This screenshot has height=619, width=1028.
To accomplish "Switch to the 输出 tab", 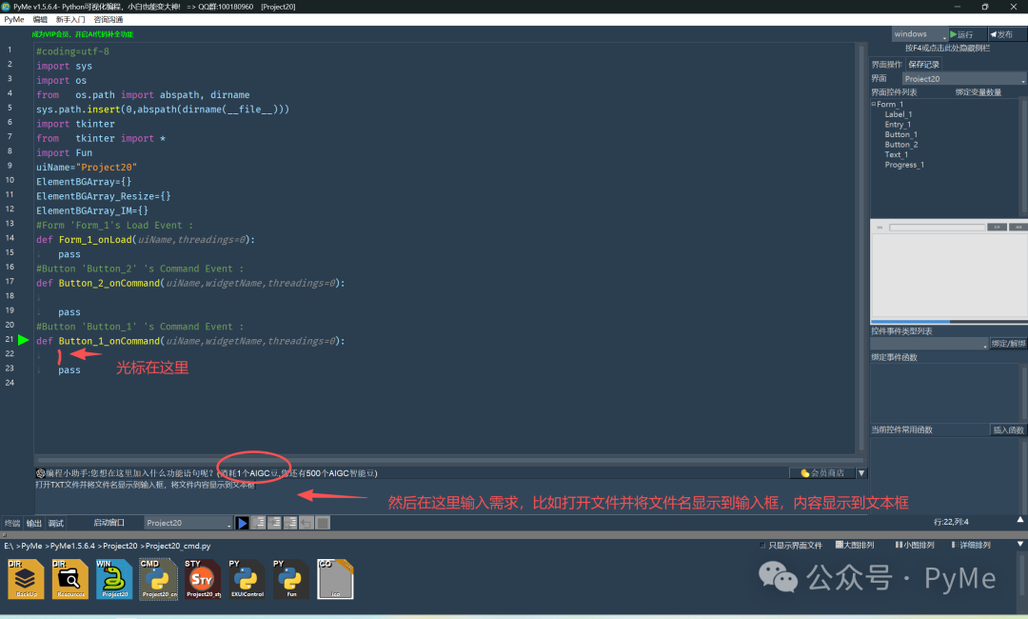I will point(34,523).
